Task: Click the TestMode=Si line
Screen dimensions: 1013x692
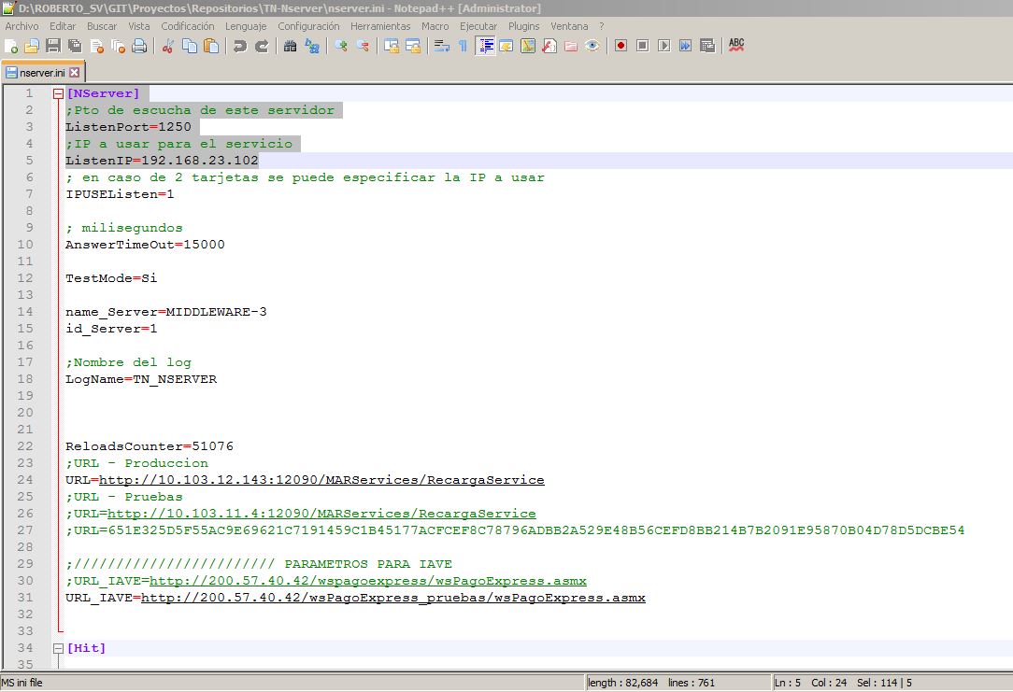Action: coord(111,278)
